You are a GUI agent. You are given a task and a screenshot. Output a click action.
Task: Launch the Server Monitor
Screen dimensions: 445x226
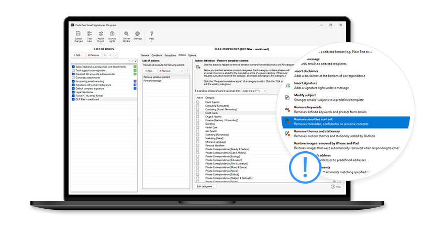click(x=126, y=34)
